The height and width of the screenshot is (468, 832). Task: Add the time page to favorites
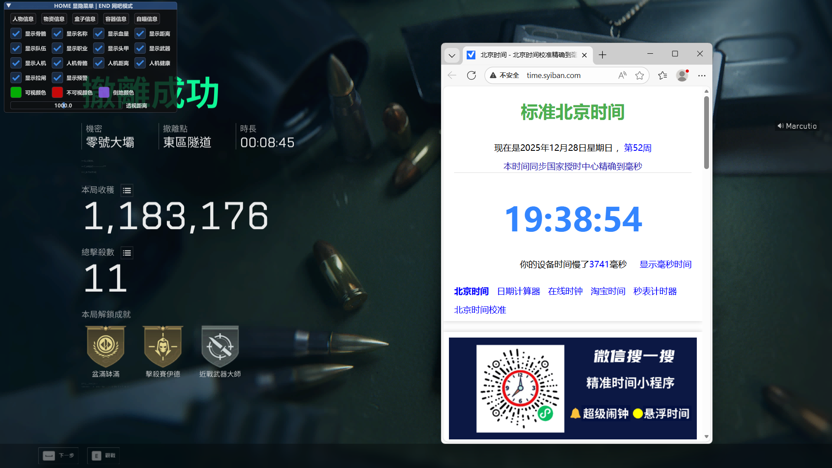tap(640, 75)
